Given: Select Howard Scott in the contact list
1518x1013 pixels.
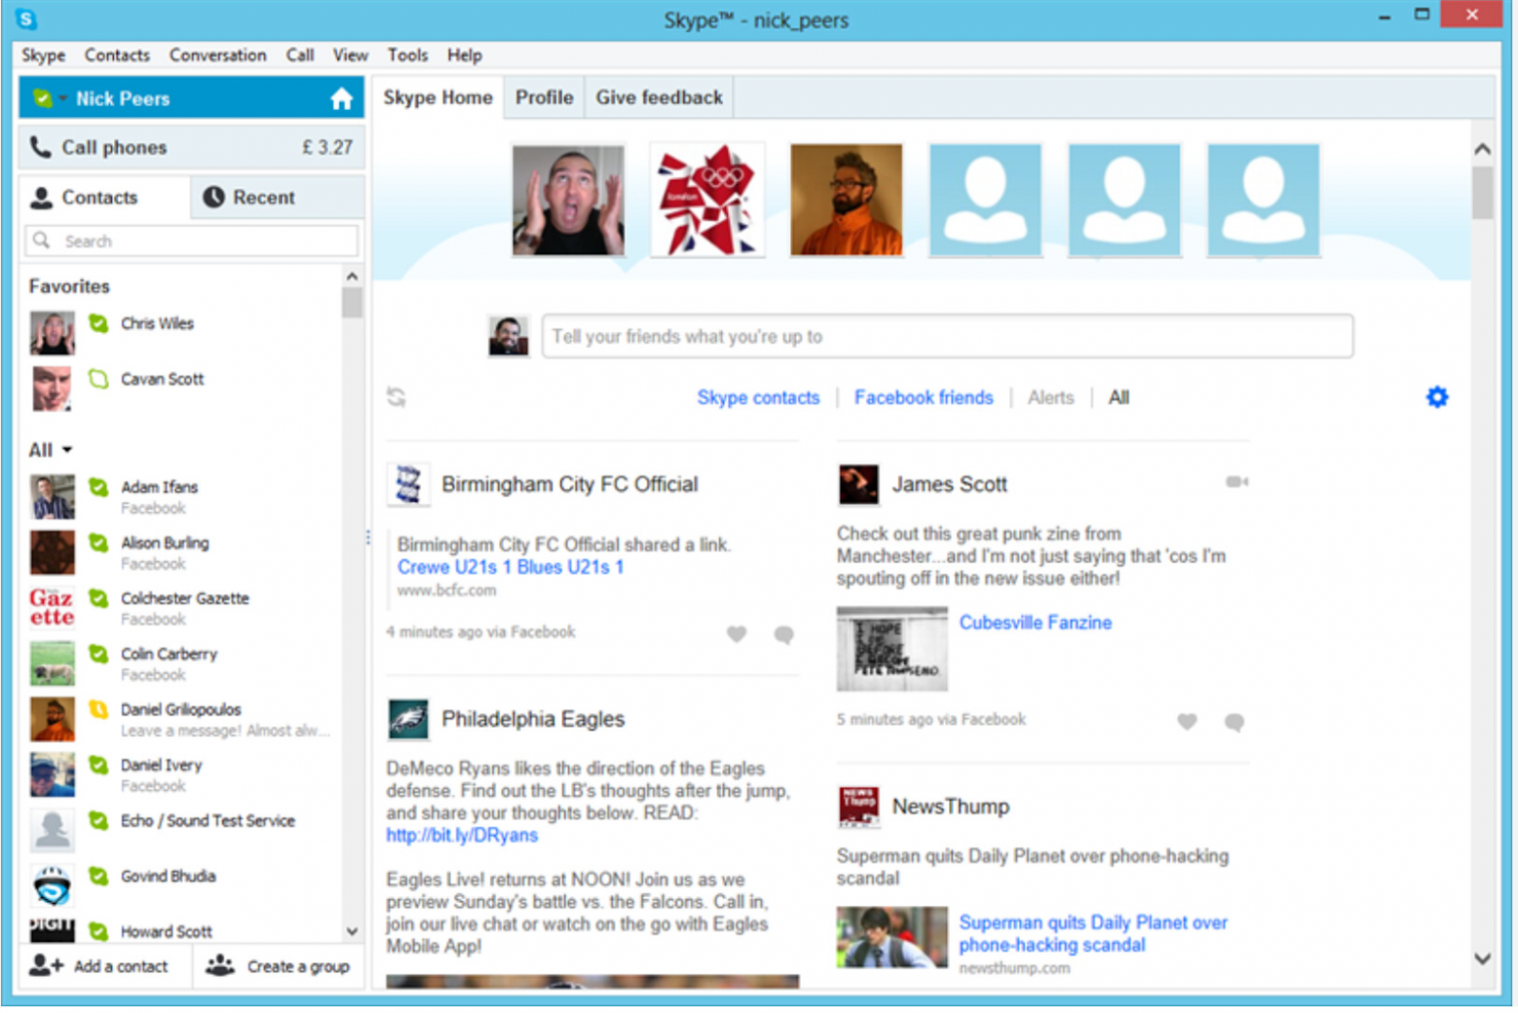Looking at the screenshot, I should coord(183,931).
